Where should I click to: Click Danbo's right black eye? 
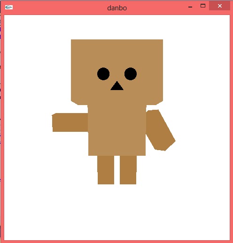(x=131, y=74)
